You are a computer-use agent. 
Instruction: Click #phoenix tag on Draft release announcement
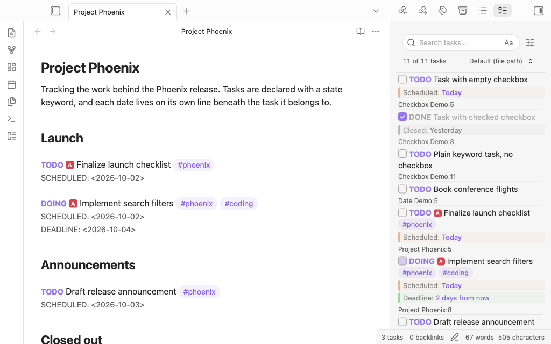click(199, 292)
